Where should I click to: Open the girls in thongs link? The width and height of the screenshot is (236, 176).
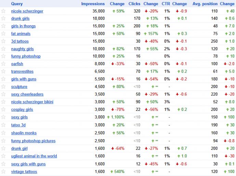tap(23, 26)
